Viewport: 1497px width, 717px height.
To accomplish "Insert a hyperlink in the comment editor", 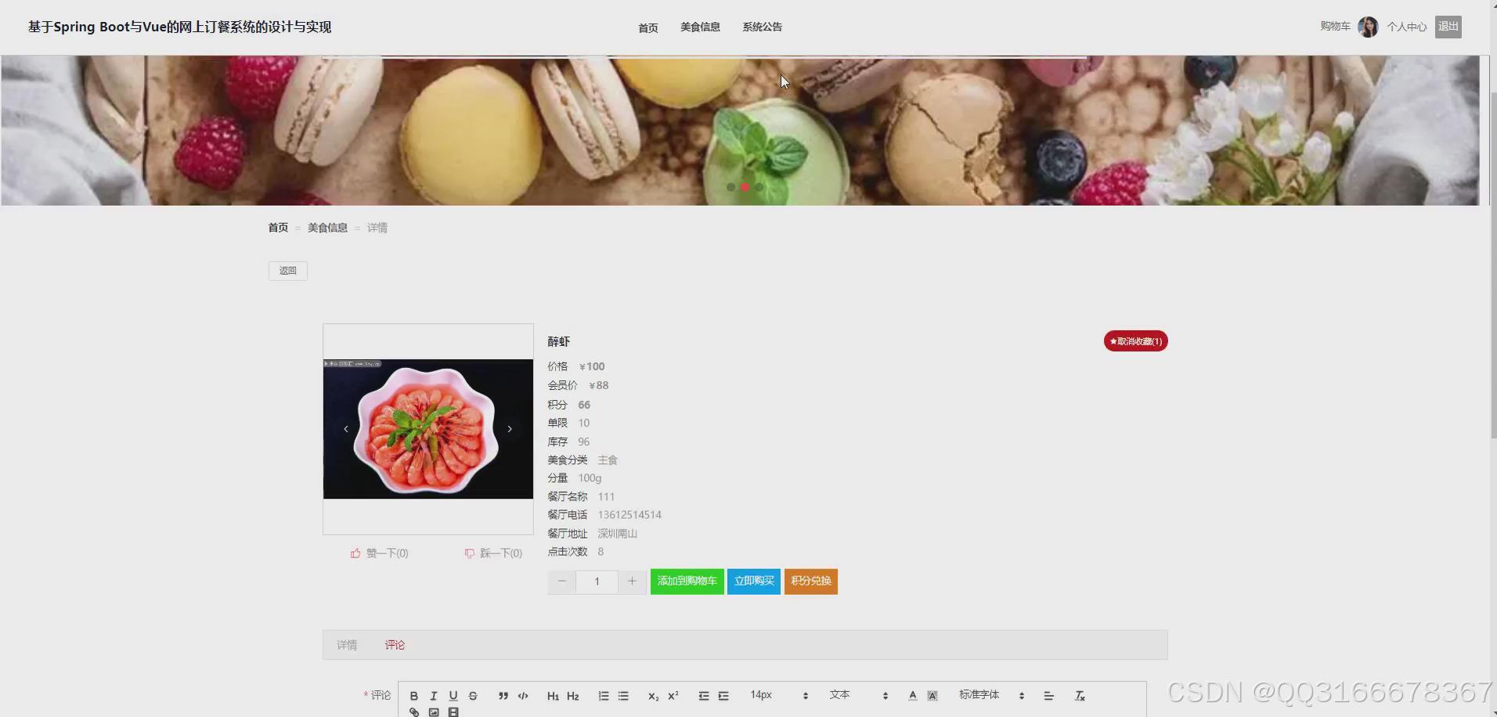I will click(414, 712).
